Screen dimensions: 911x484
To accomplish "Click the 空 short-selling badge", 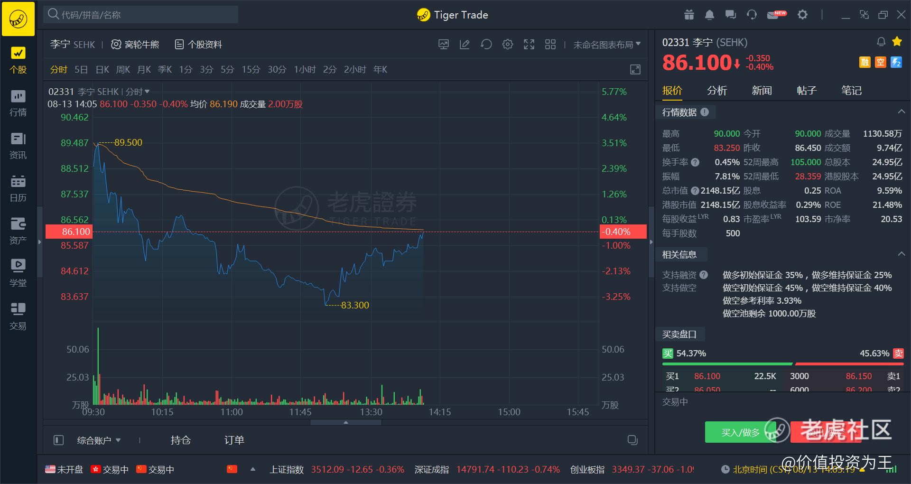I will click(881, 62).
